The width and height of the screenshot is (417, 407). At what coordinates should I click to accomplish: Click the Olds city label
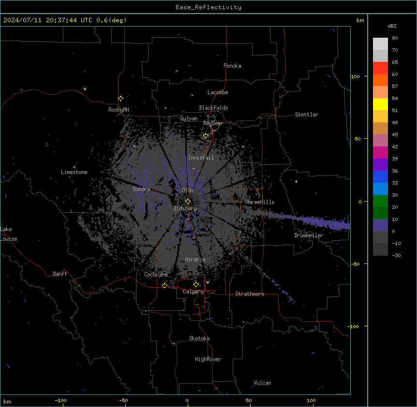coord(188,190)
